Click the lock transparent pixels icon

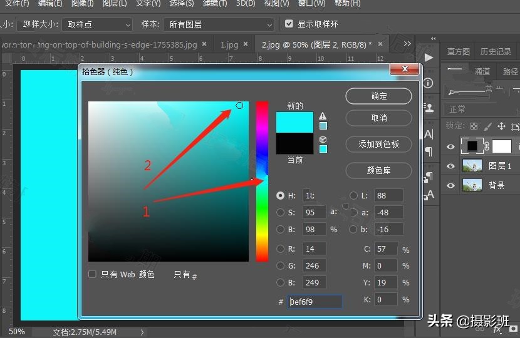[474, 126]
